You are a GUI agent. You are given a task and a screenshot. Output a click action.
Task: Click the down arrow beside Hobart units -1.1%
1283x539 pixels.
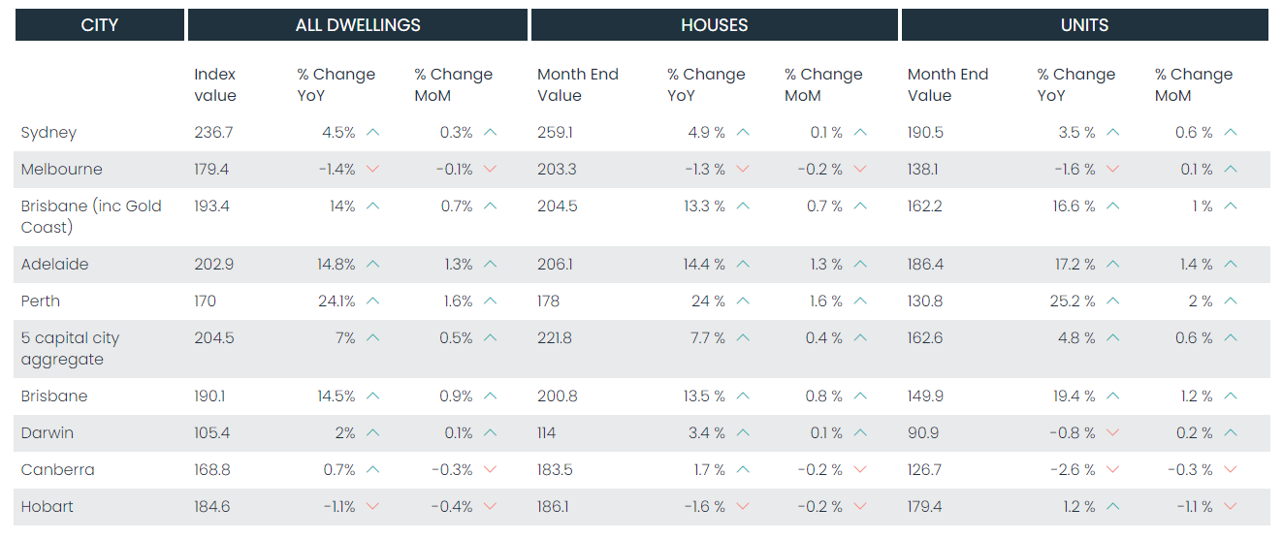(x=1231, y=507)
